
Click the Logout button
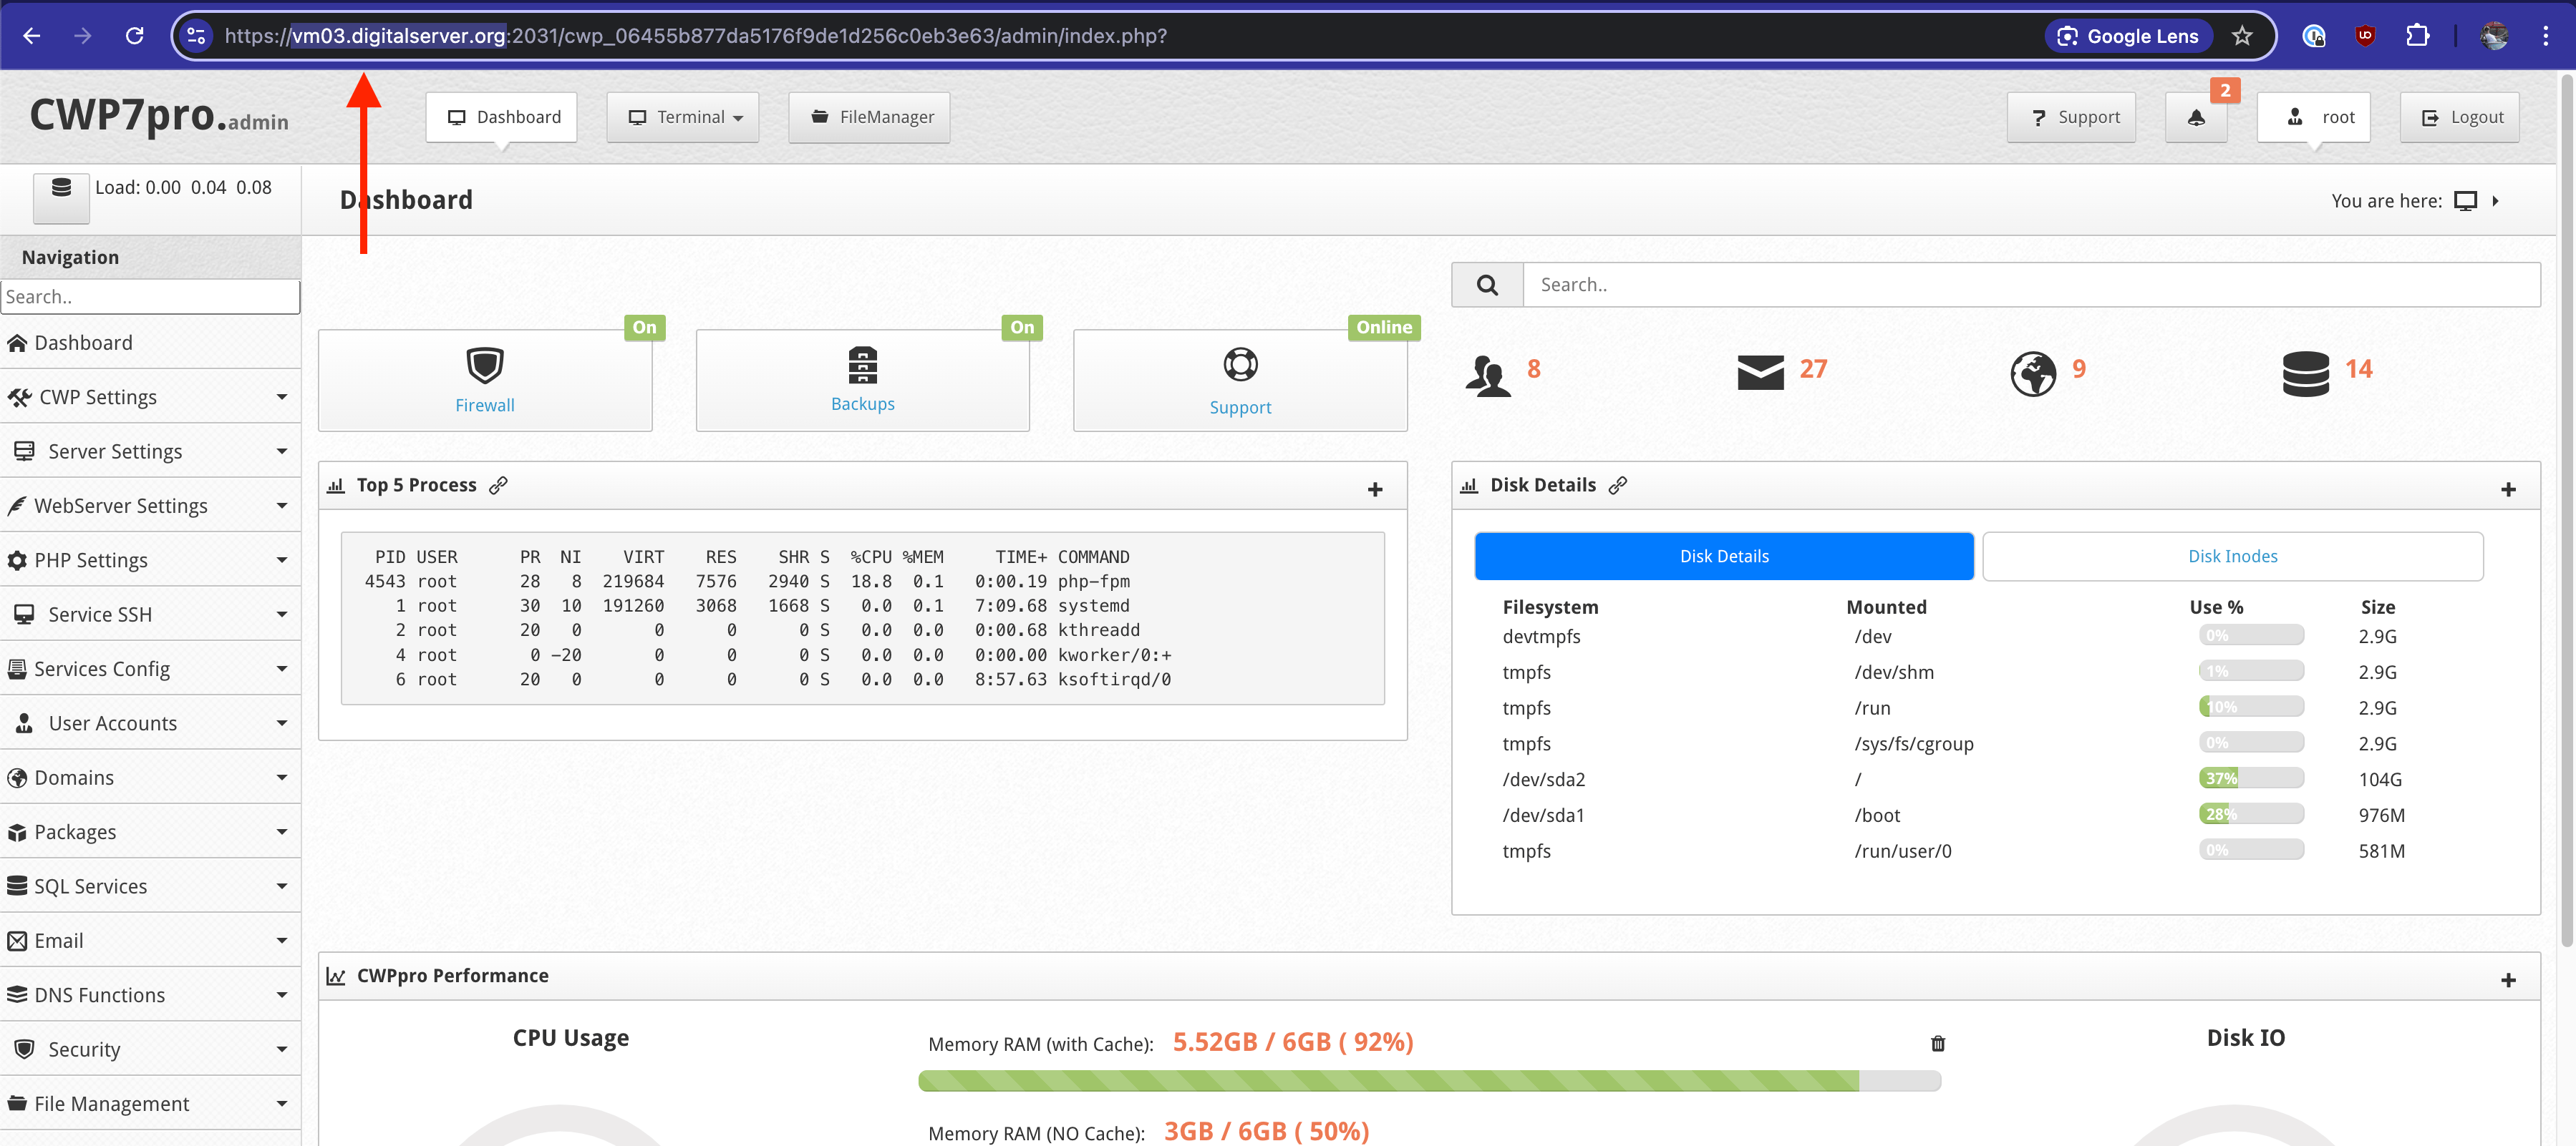[x=2459, y=117]
